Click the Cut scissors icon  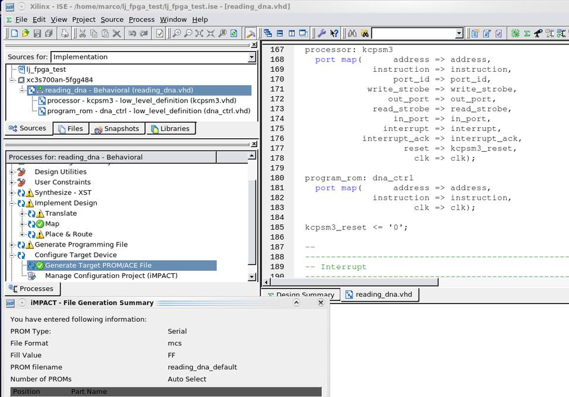click(x=82, y=34)
